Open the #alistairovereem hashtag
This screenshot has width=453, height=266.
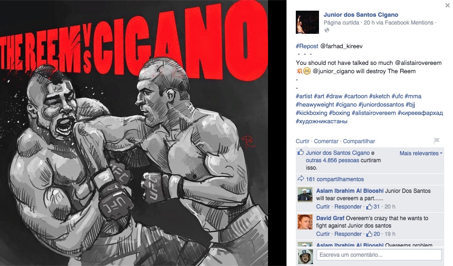point(374,113)
